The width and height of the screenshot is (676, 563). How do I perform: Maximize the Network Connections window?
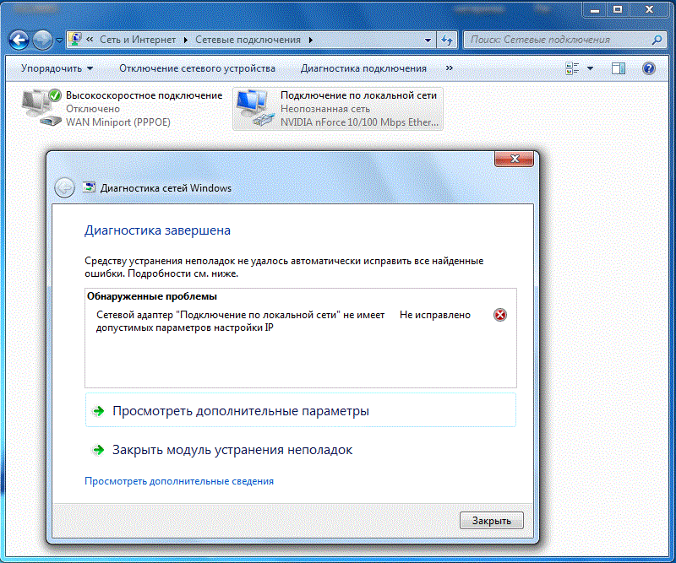618,9
